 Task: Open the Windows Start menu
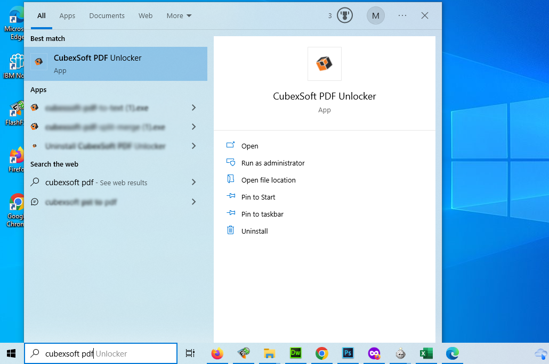pyautogui.click(x=11, y=353)
